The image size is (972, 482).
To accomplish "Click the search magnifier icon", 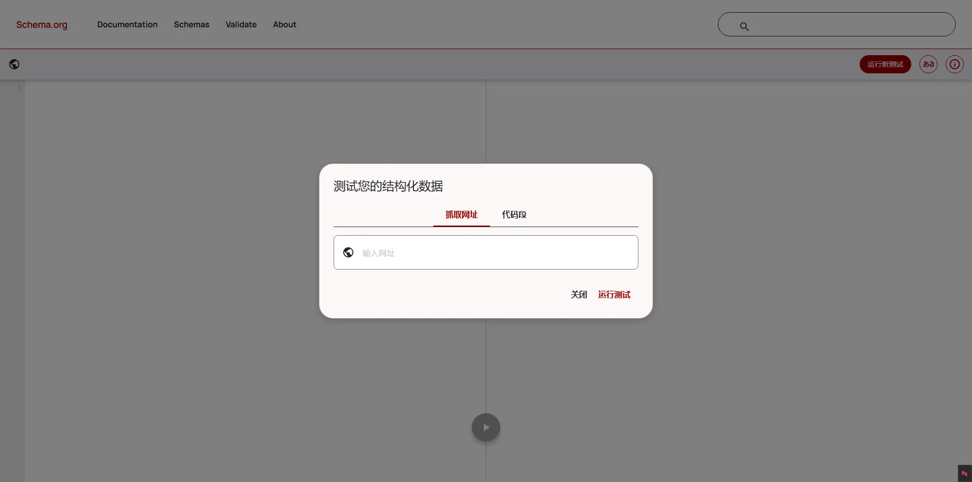I will coord(744,26).
